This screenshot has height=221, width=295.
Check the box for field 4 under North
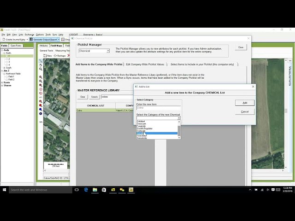pos(7,65)
